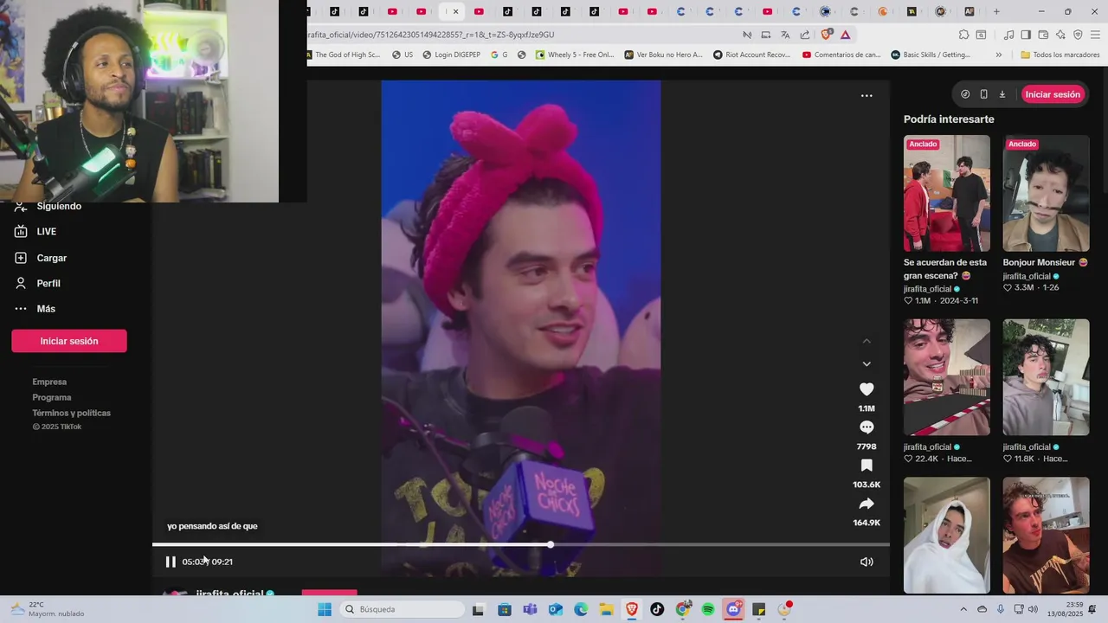
Task: Click the Brave Shields lion icon
Action: tap(826, 35)
